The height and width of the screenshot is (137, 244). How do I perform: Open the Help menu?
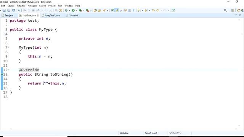(78, 6)
